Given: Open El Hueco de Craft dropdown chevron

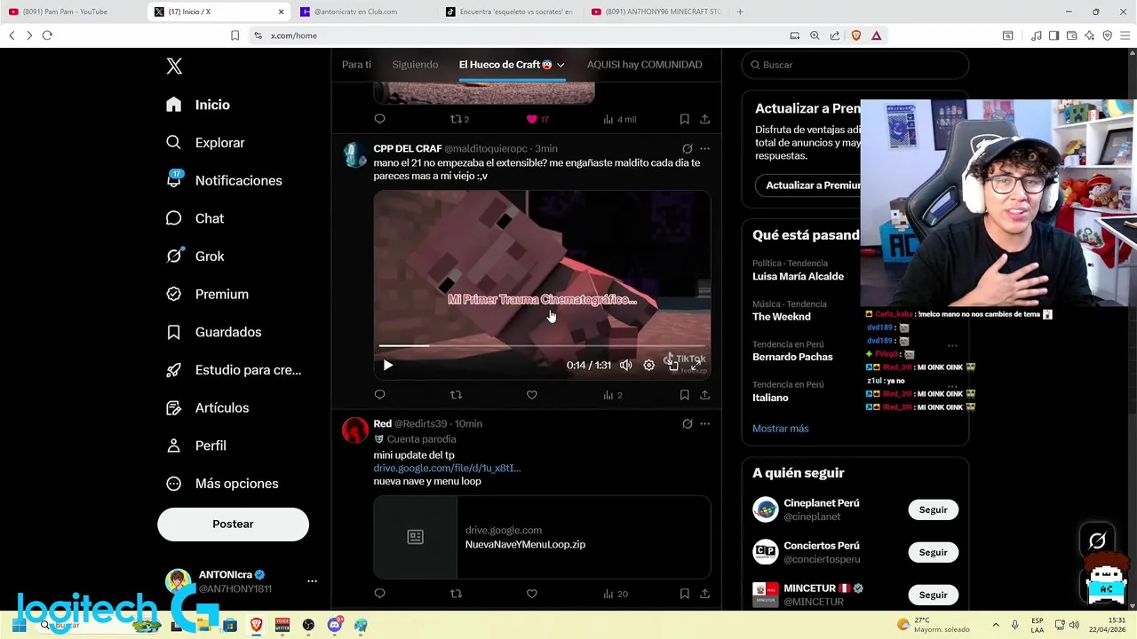Looking at the screenshot, I should point(561,65).
